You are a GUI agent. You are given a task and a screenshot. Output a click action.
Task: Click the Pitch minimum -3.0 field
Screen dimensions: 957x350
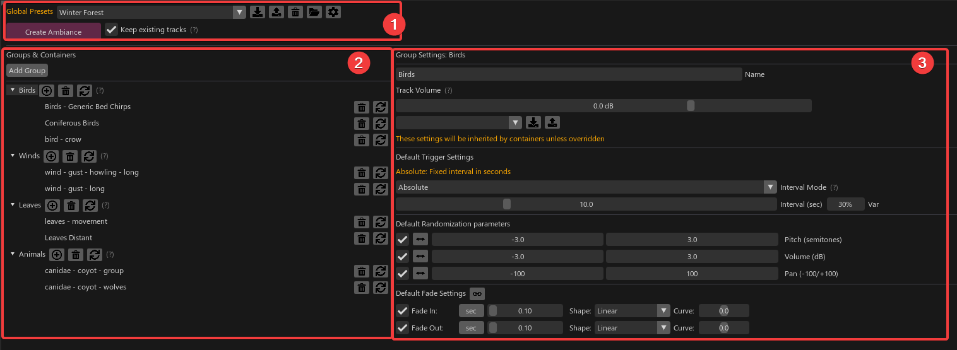518,240
